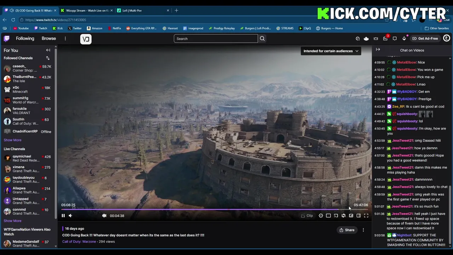Open xQc channel in sidebar
The width and height of the screenshot is (453, 255).
pyautogui.click(x=28, y=90)
